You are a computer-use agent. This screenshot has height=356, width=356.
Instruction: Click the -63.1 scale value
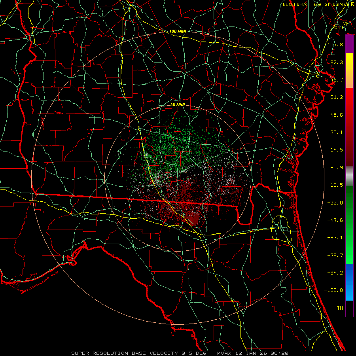coord(335,237)
